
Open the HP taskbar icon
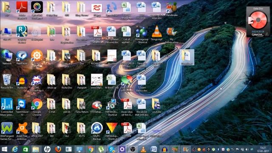coord(47,149)
